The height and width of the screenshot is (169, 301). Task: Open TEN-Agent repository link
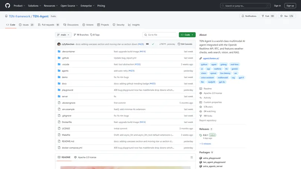coord(41,16)
